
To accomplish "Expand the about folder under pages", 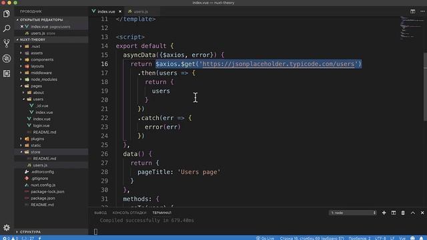I will 39,93.
